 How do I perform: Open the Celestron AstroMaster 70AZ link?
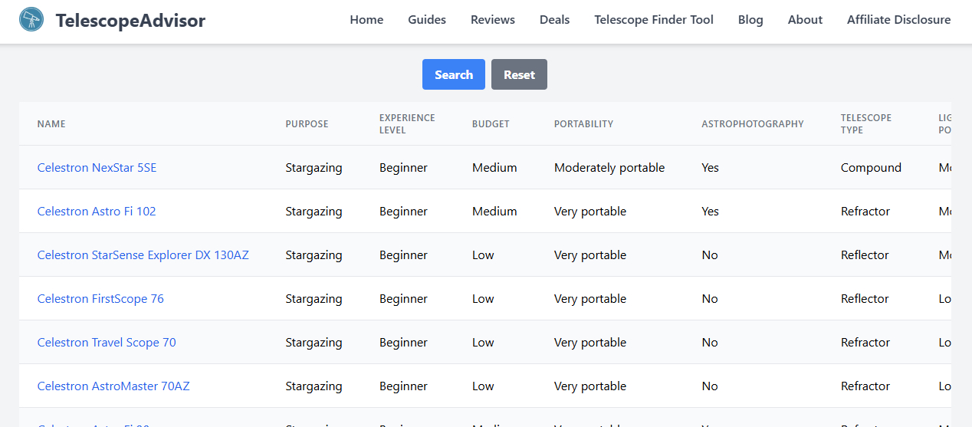[113, 386]
